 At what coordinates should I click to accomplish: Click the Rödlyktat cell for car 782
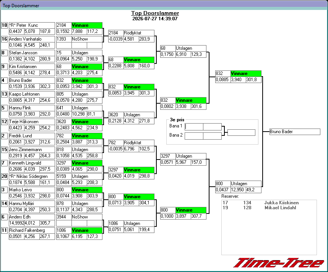click(139, 143)
